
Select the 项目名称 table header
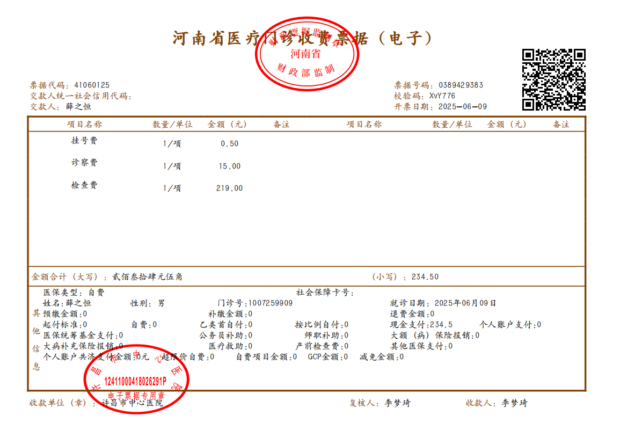[x=86, y=123]
